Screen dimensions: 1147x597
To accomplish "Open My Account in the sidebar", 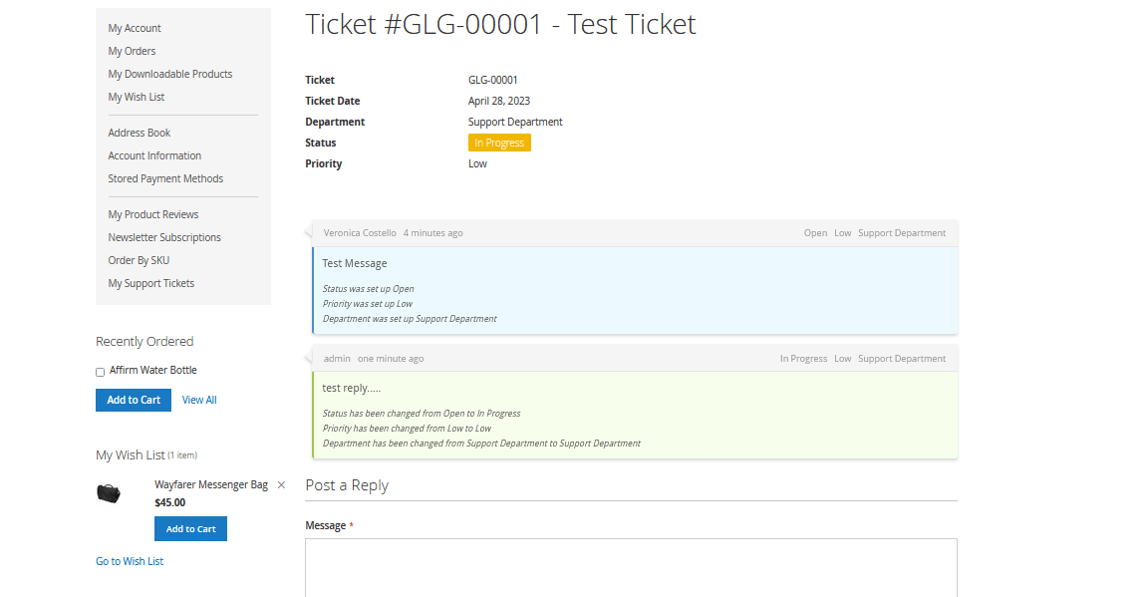I will (135, 28).
